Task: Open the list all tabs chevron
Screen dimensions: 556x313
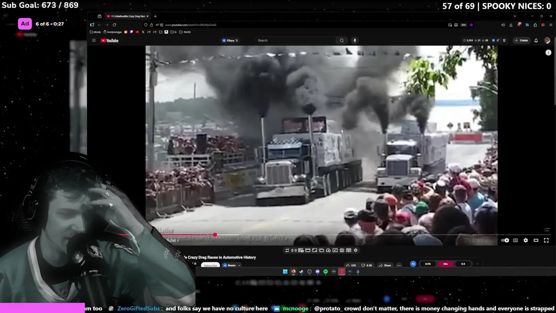Action: click(x=515, y=16)
